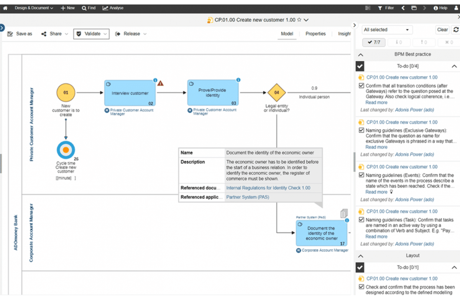
Task: Check the Naming guidelines Task item
Action: pyautogui.click(x=361, y=220)
